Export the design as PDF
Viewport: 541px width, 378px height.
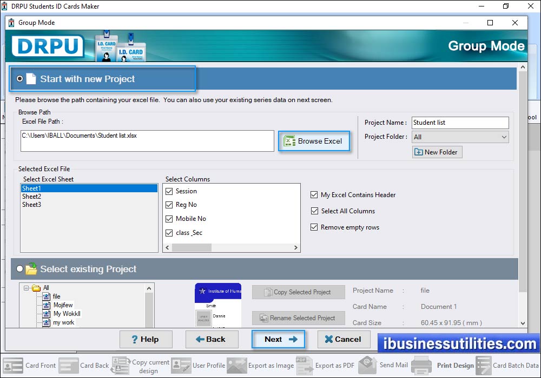click(304, 366)
